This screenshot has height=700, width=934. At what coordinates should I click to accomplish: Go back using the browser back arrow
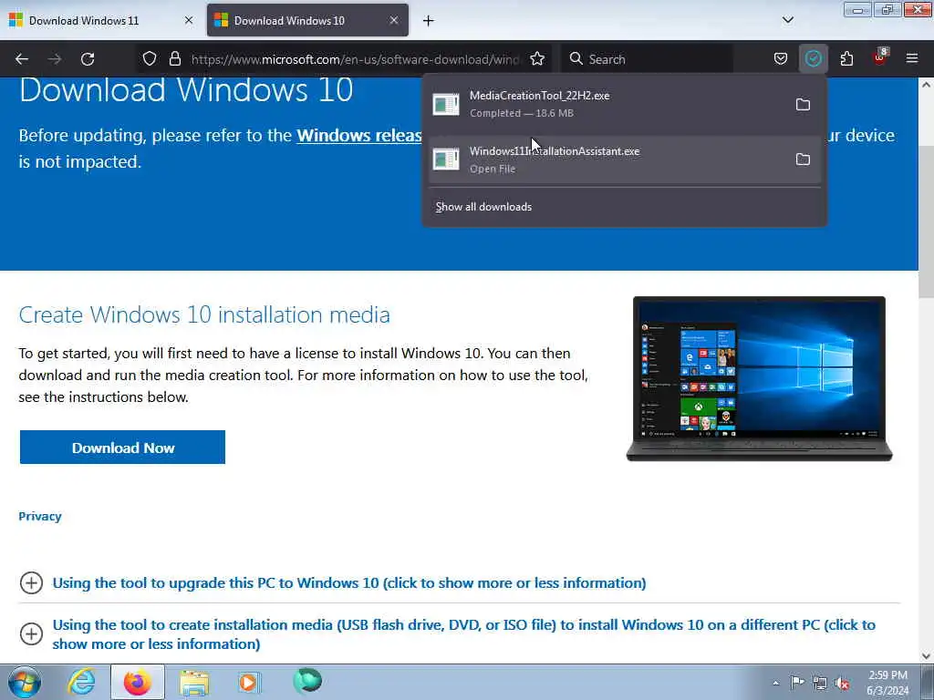[x=22, y=59]
